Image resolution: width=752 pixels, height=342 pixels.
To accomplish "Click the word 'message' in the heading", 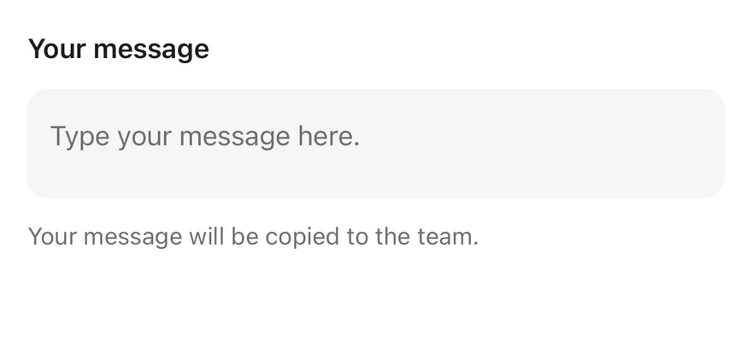I will point(151,50).
